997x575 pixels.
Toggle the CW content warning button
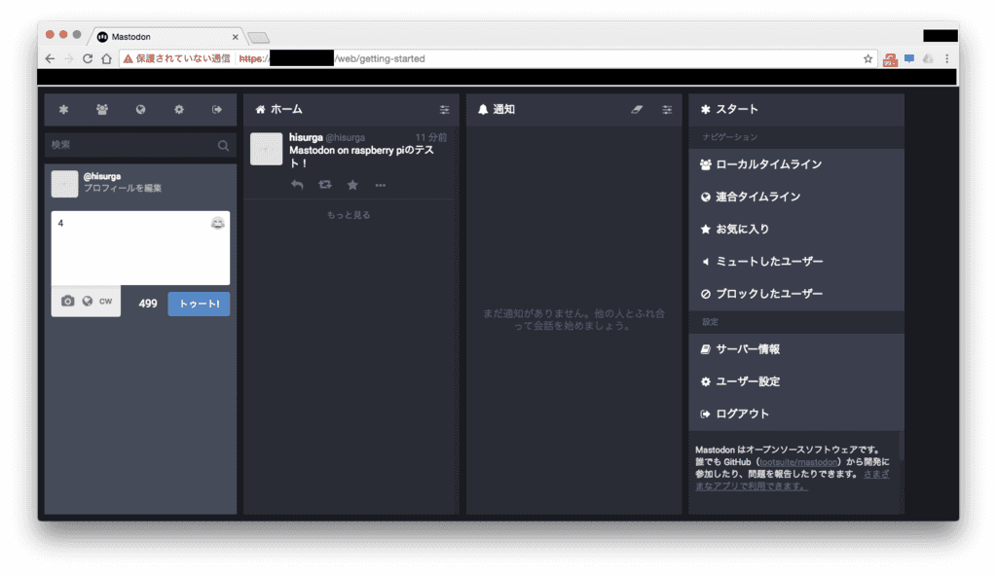coord(105,302)
